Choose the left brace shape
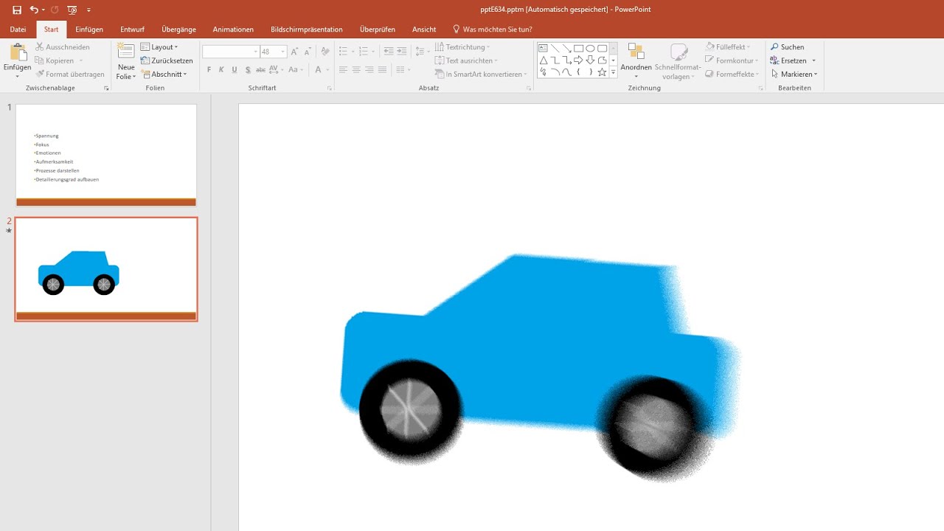944x531 pixels. [x=578, y=72]
